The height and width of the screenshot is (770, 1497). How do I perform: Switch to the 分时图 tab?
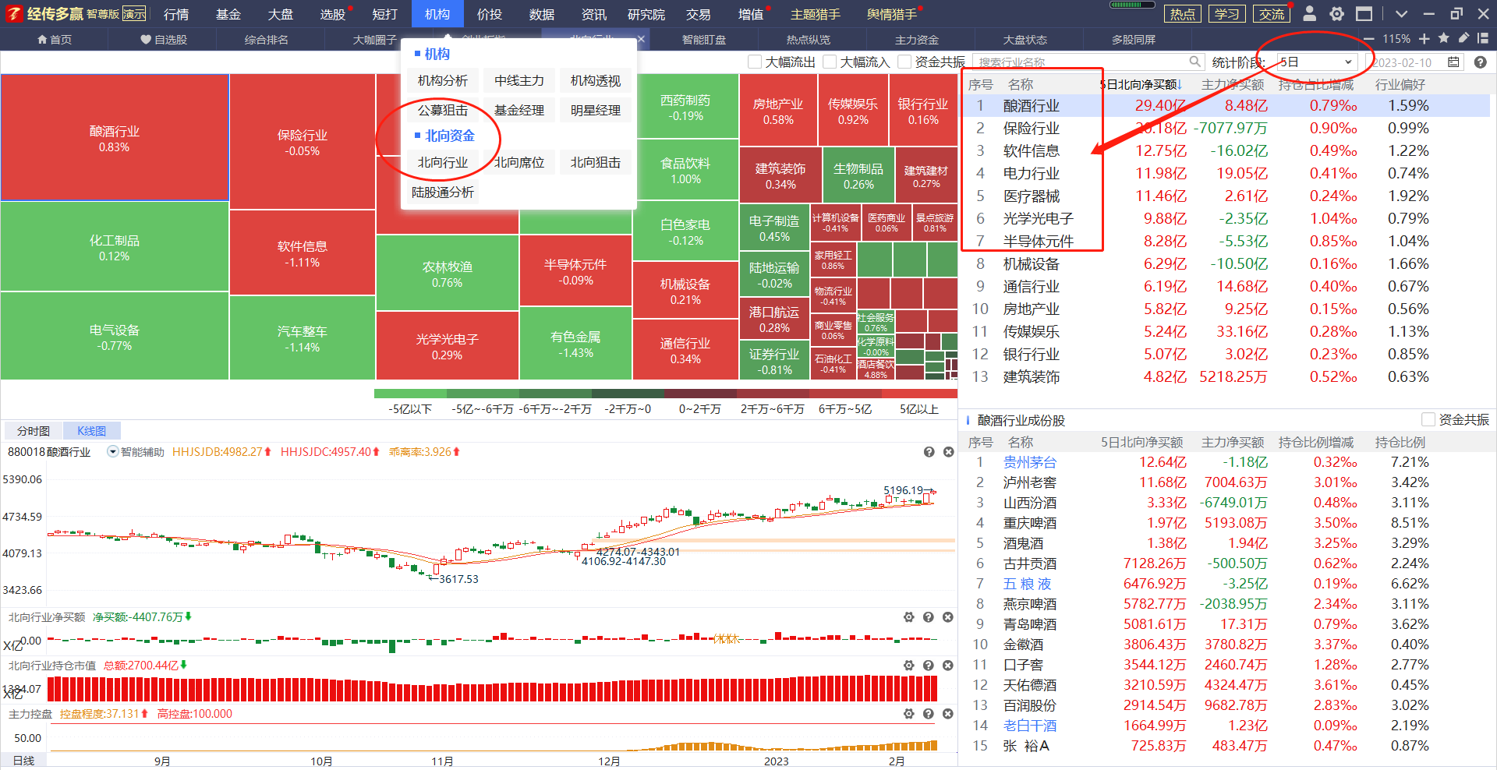coord(34,430)
